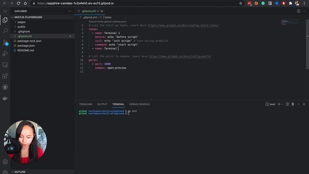Click the editor minimap
The height and width of the screenshot is (174, 309).
pos(293,22)
